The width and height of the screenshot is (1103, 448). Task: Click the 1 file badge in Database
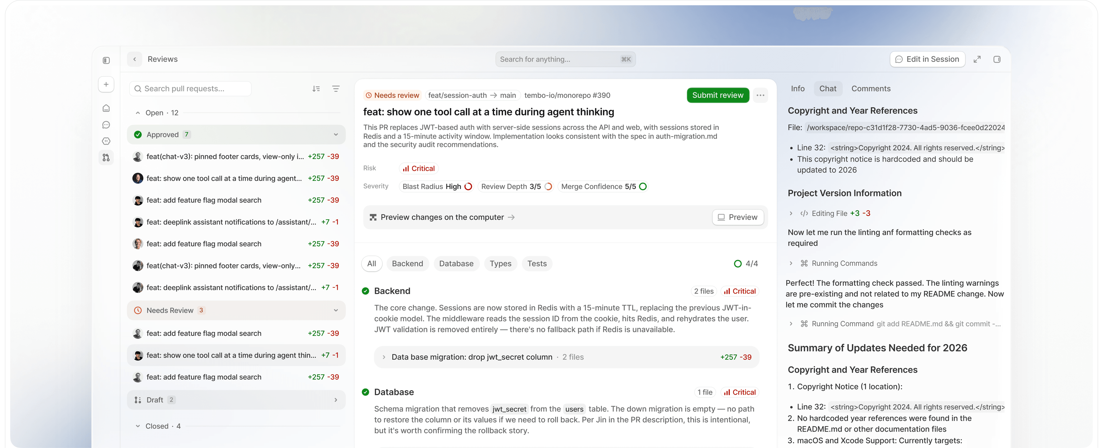pyautogui.click(x=705, y=392)
